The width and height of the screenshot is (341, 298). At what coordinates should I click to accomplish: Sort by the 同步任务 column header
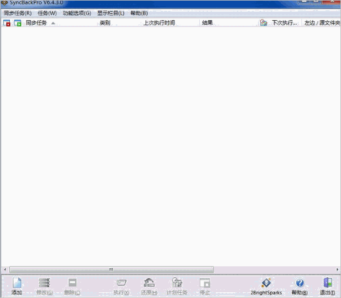[x=36, y=22]
